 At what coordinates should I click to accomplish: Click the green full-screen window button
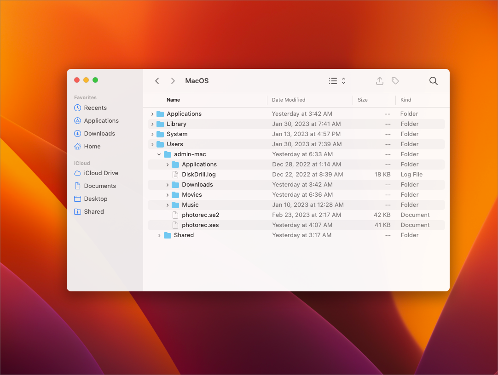tap(95, 80)
